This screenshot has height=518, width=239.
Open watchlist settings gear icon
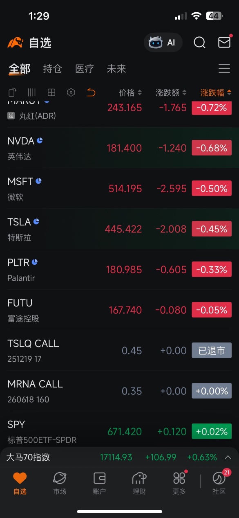click(x=71, y=92)
